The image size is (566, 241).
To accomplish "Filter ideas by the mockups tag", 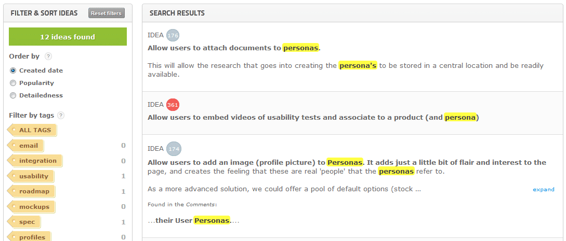I will click(x=34, y=207).
